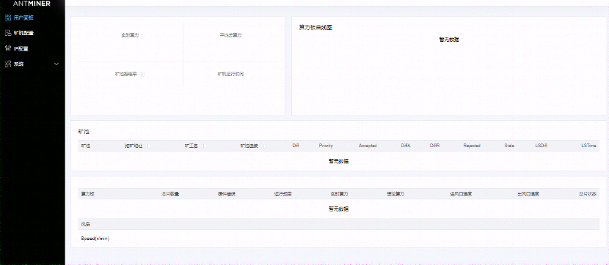
Task: Click info icon next to mining address column
Action: click(148, 146)
